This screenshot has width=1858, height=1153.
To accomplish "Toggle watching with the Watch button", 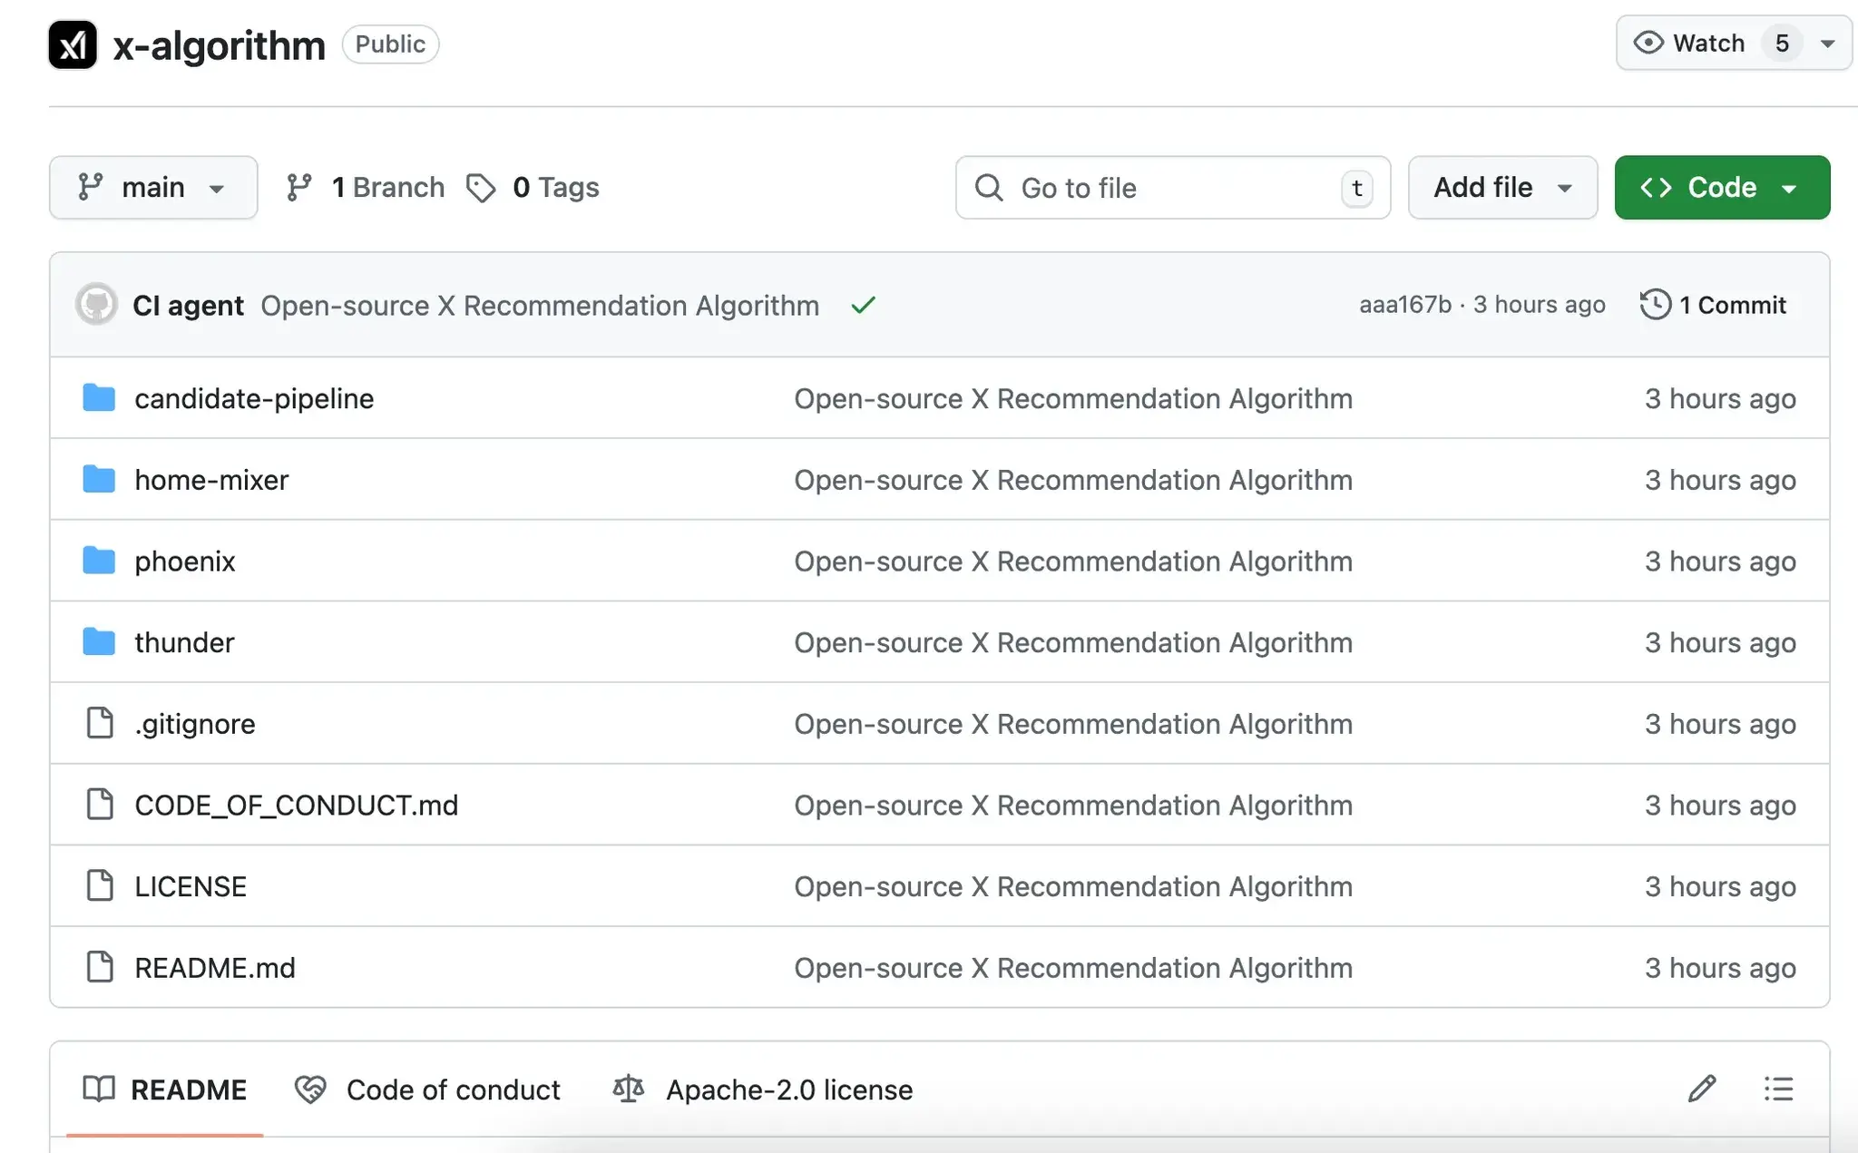I will point(1689,44).
